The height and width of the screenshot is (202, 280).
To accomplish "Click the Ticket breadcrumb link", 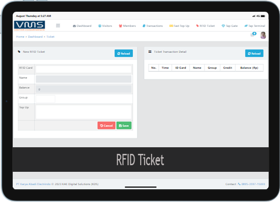I will tap(51, 37).
